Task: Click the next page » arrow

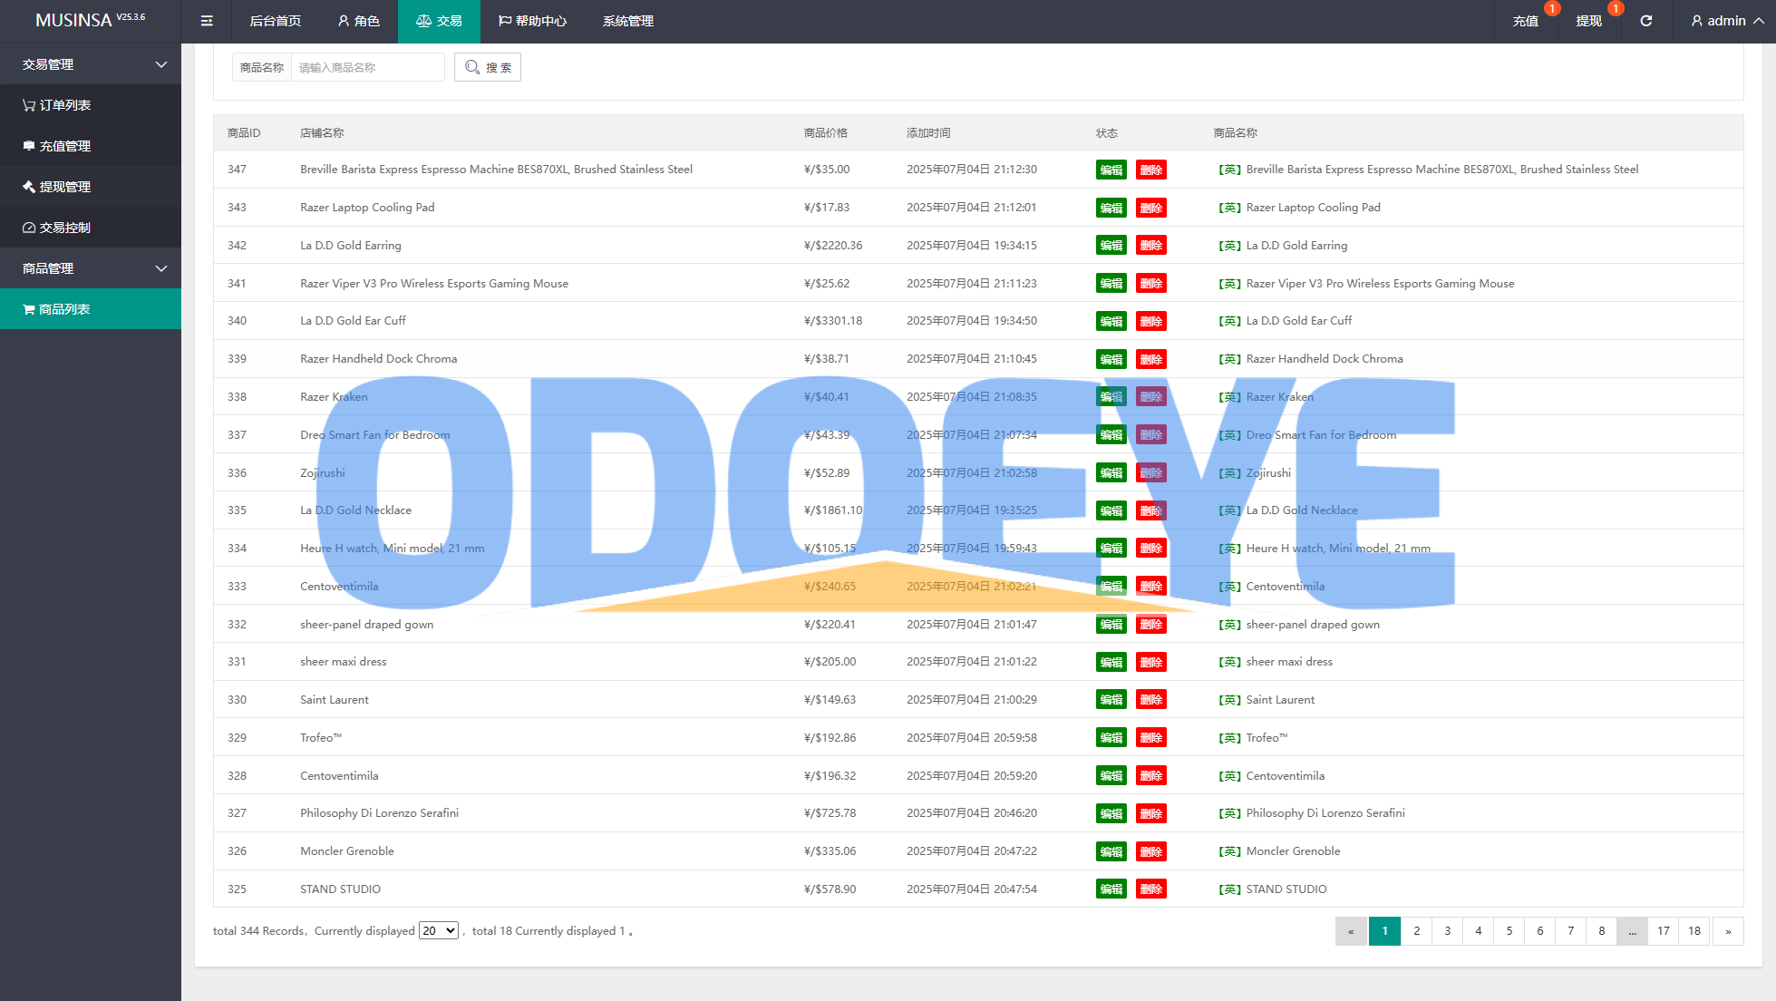Action: [x=1727, y=931]
